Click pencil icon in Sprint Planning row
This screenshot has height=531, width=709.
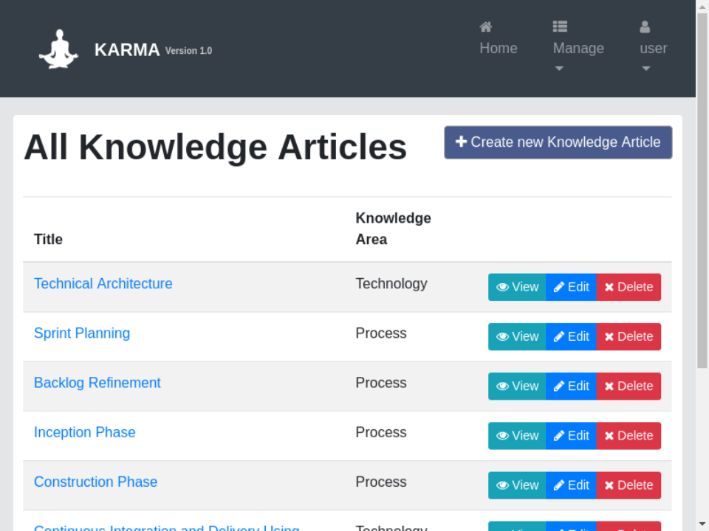click(x=559, y=336)
